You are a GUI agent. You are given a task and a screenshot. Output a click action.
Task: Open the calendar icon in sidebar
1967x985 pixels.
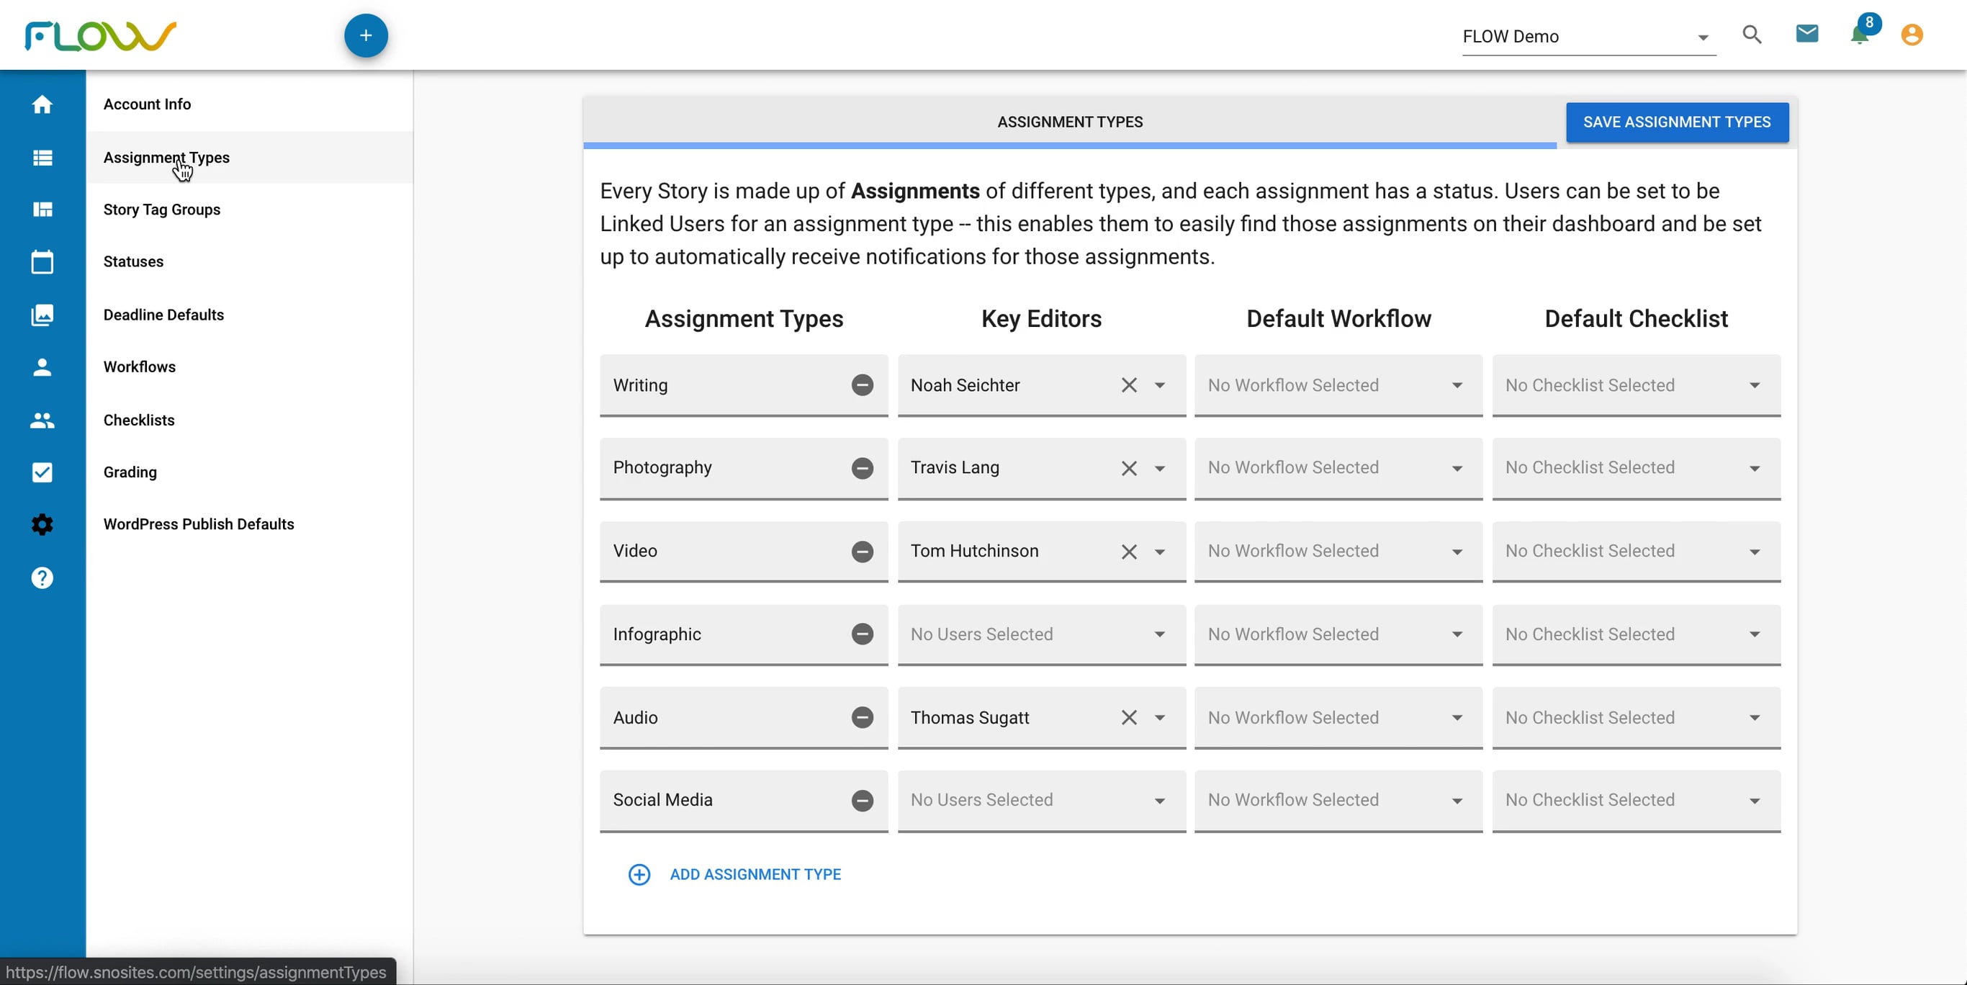(42, 262)
